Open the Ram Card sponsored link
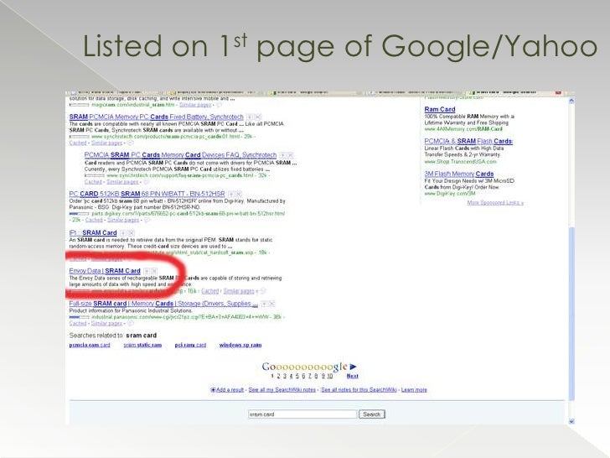This screenshot has height=458, width=610. pyautogui.click(x=440, y=109)
